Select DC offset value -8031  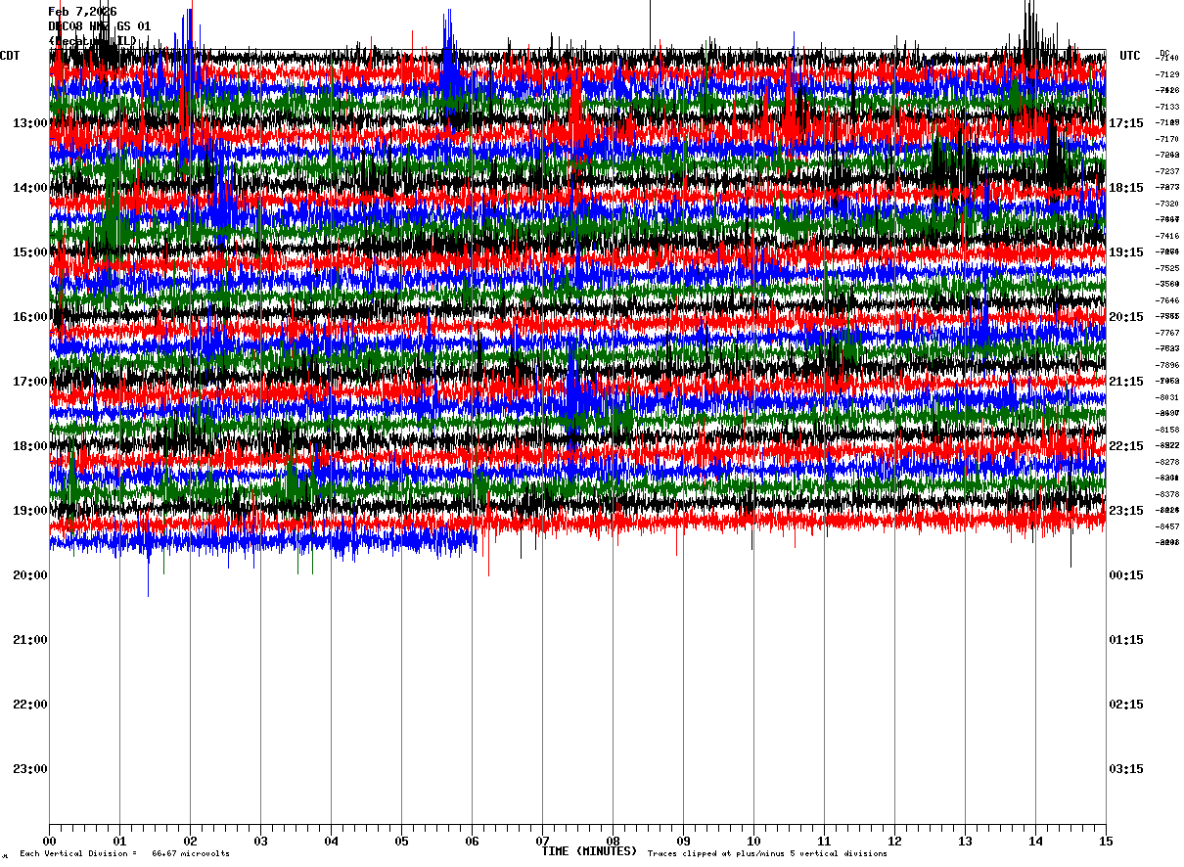[1168, 397]
